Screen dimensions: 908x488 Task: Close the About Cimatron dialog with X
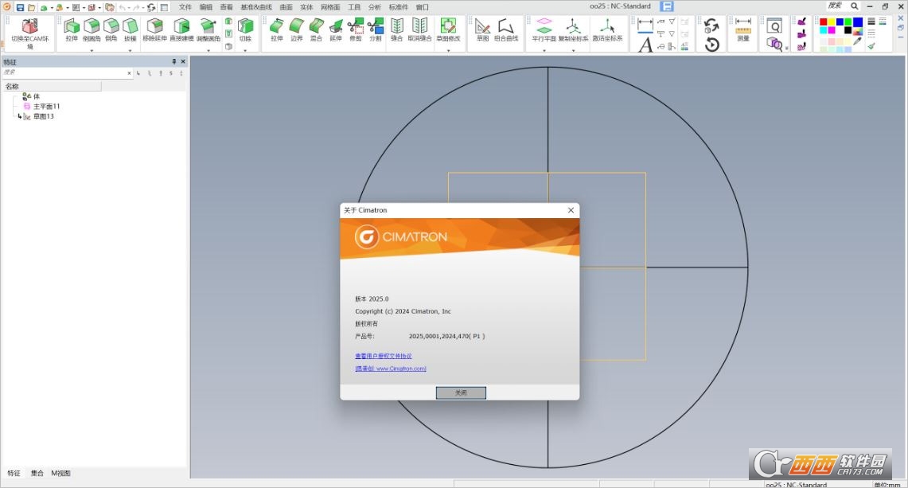tap(571, 210)
